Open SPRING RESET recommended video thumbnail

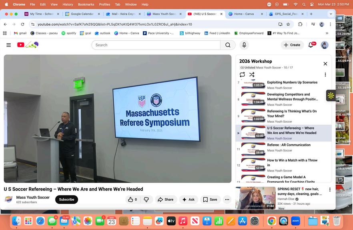(x=255, y=198)
